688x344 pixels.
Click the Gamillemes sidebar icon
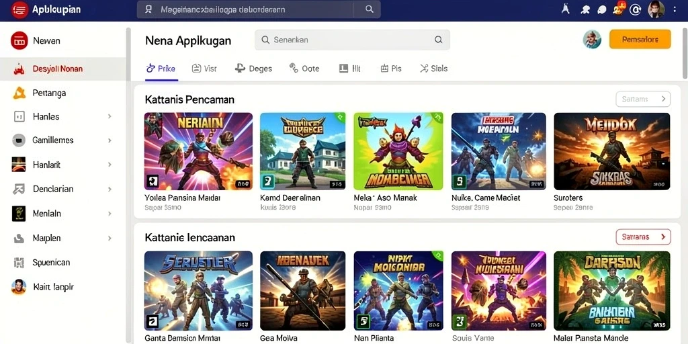tap(19, 140)
